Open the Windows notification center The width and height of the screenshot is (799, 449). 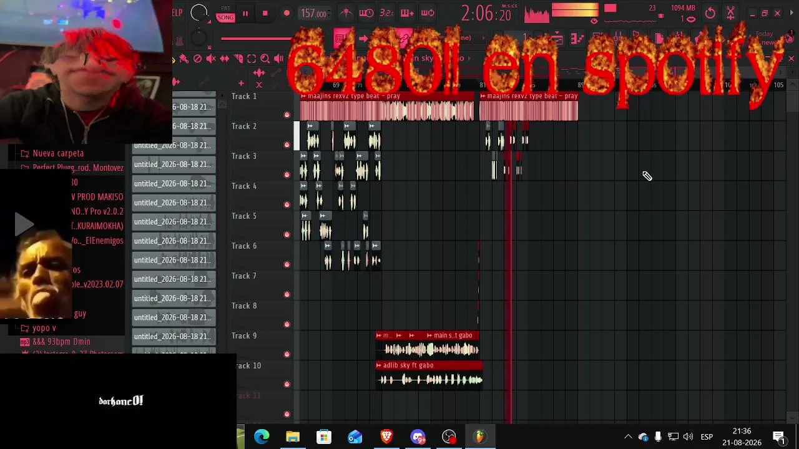(x=779, y=437)
